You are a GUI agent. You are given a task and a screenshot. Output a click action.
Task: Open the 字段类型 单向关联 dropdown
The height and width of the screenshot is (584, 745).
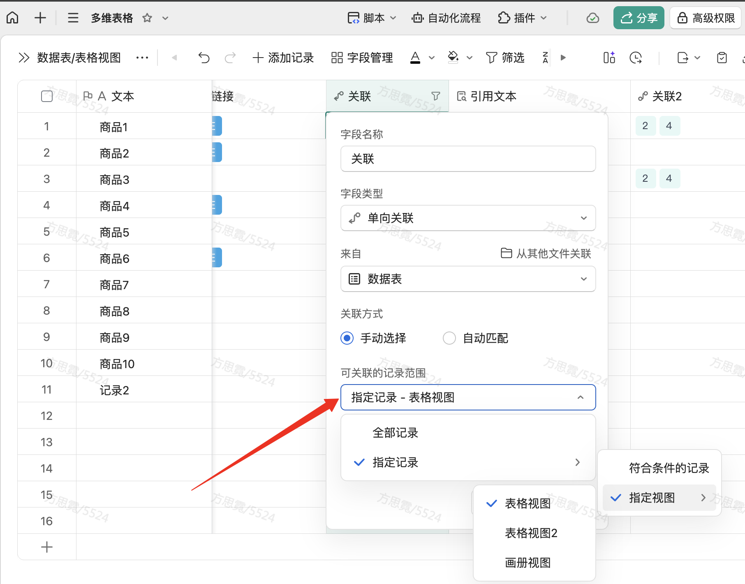(468, 218)
